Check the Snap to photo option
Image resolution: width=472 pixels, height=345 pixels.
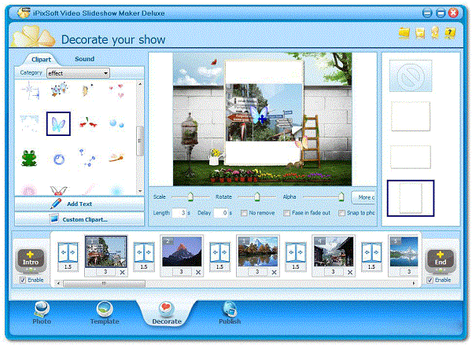coord(341,213)
